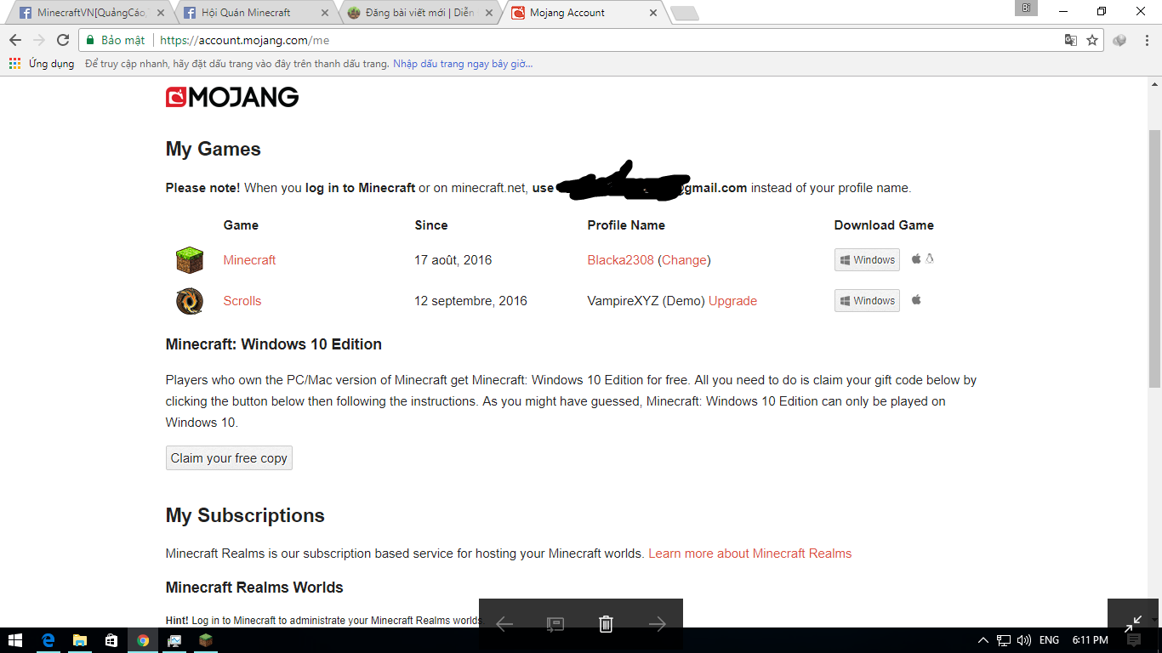The width and height of the screenshot is (1162, 653).
Task: Click the page's vertical scrollbar thumb
Action: [1154, 258]
